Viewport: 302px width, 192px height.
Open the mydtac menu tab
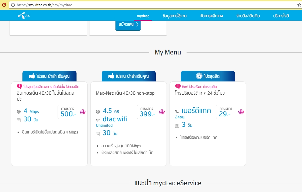click(x=143, y=16)
